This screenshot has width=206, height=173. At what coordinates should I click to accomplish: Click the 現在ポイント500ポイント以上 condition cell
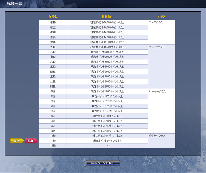[107, 96]
